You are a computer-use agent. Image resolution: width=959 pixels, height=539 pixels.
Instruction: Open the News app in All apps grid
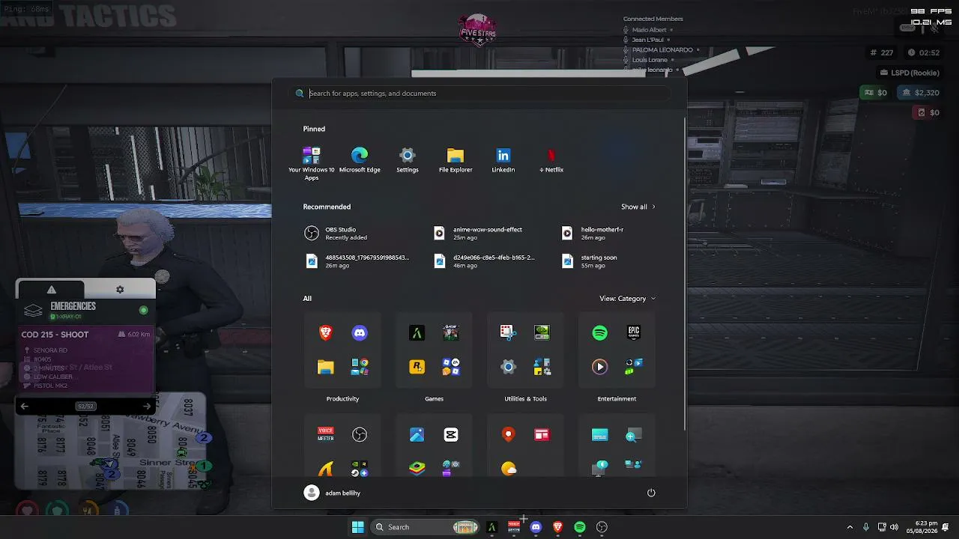click(542, 435)
